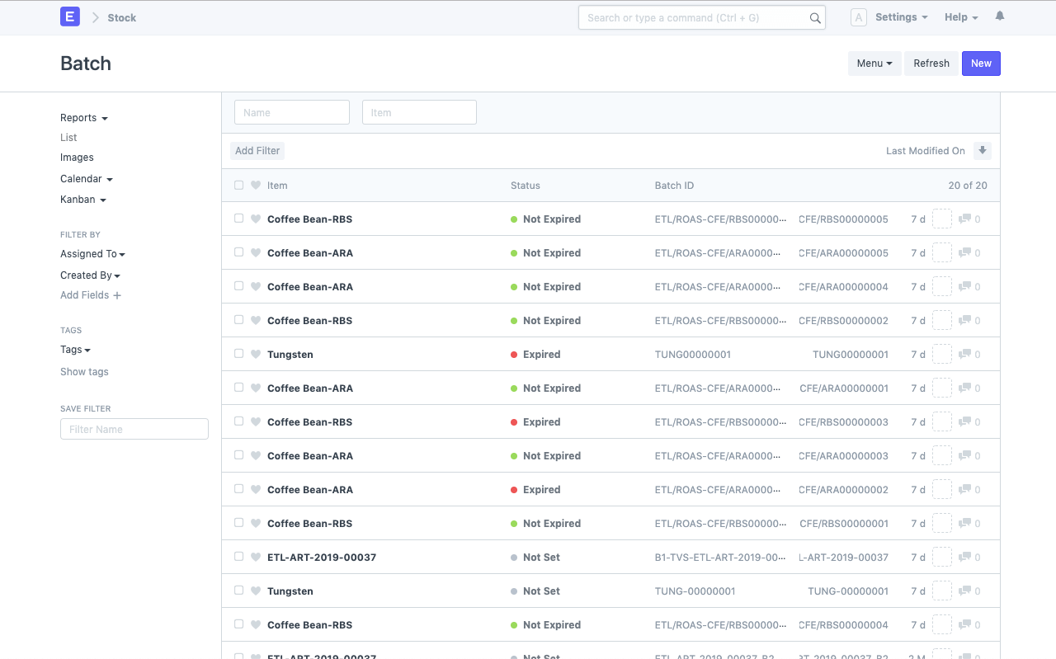Image resolution: width=1056 pixels, height=659 pixels.
Task: Select all batches with the header checkbox
Action: pos(238,185)
